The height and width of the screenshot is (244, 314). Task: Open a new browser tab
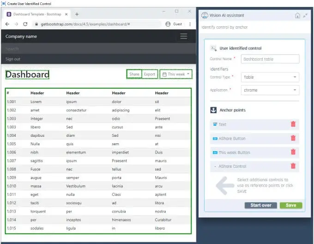pos(77,14)
